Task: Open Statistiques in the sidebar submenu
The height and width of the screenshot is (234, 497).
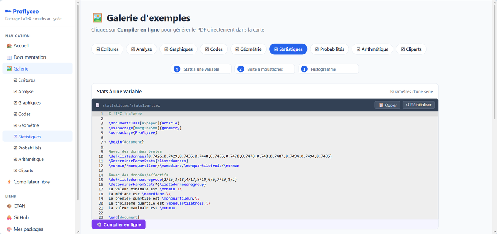Action: [38, 136]
